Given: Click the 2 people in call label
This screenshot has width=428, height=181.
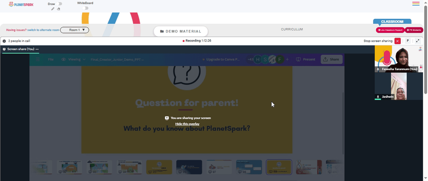Looking at the screenshot, I should click(x=19, y=41).
